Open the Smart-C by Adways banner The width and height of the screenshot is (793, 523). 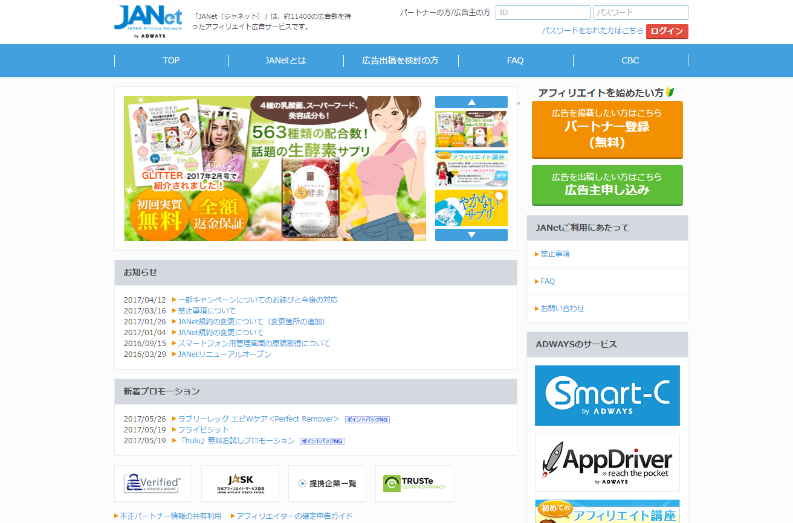pos(607,396)
